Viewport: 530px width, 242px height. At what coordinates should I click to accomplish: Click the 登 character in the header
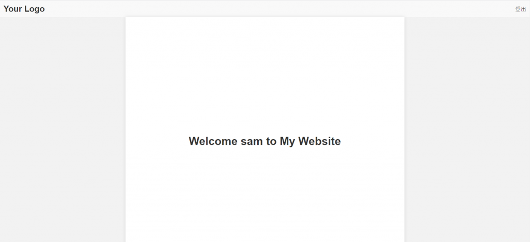tap(518, 9)
